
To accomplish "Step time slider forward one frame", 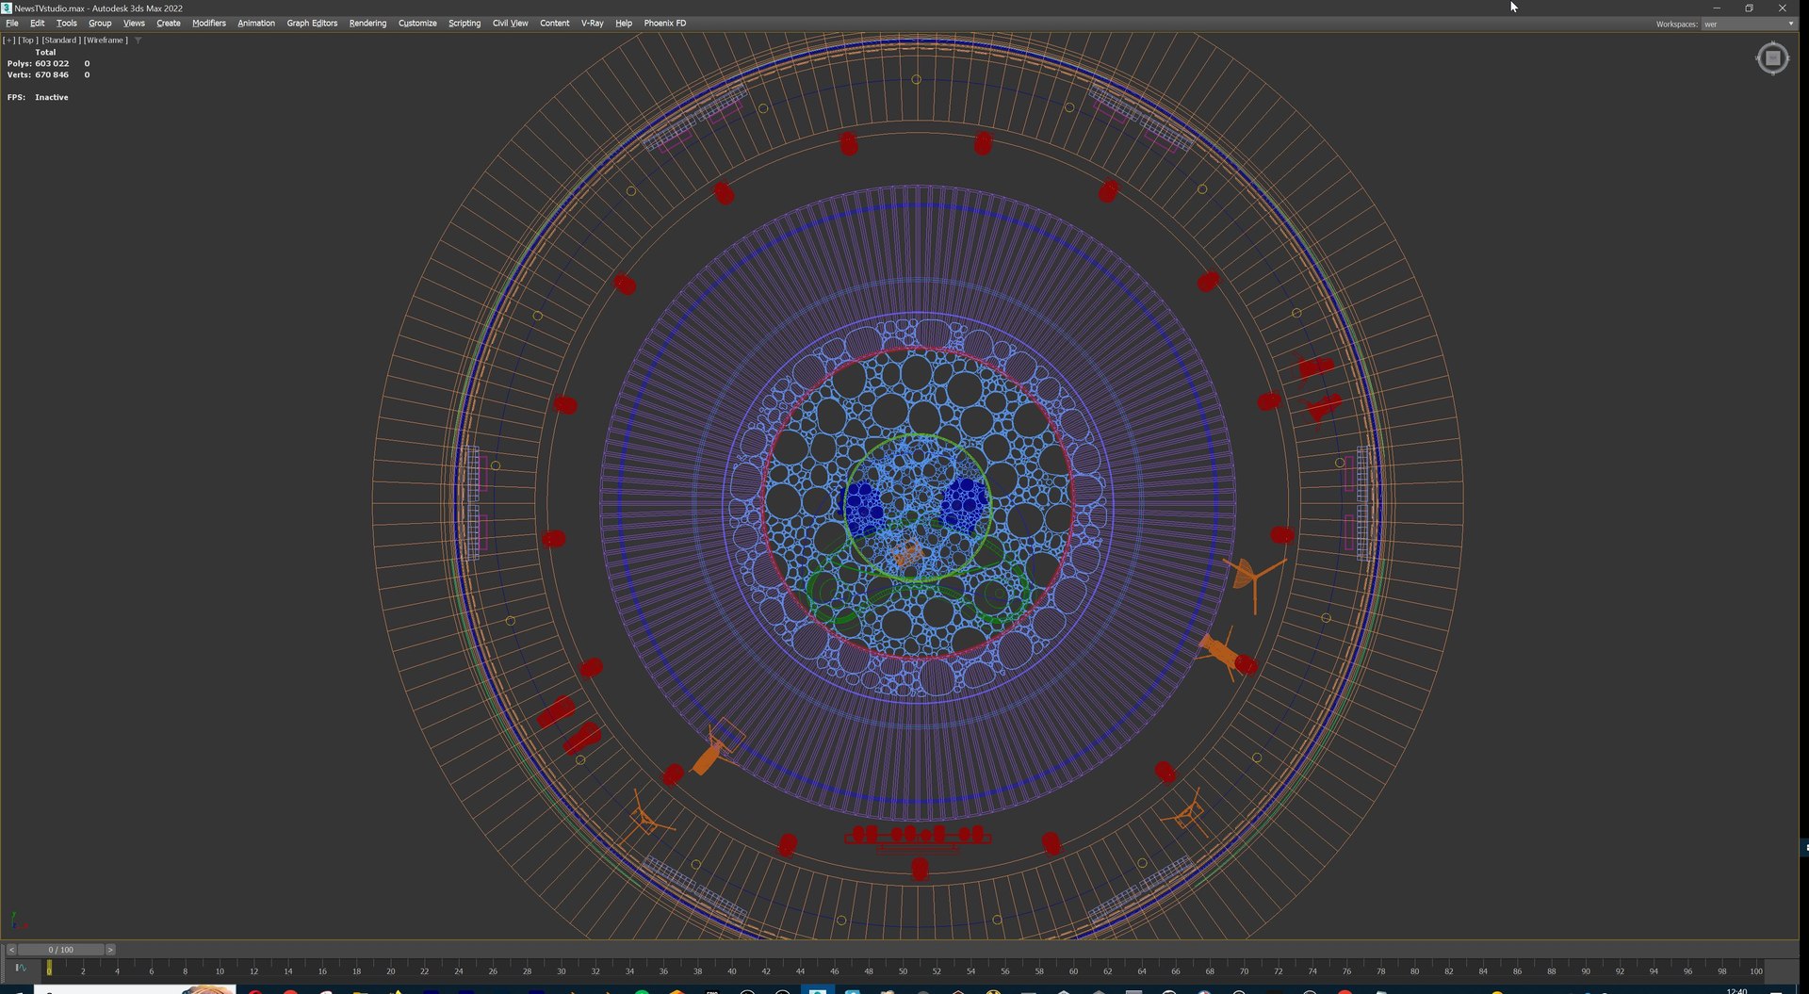I will point(110,950).
